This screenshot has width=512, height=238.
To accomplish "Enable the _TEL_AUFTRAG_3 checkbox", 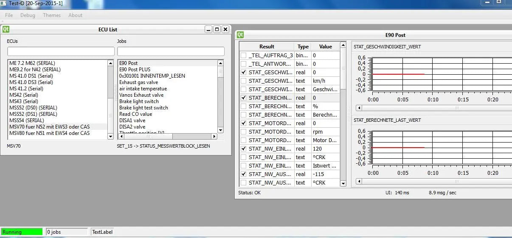I will [x=243, y=55].
